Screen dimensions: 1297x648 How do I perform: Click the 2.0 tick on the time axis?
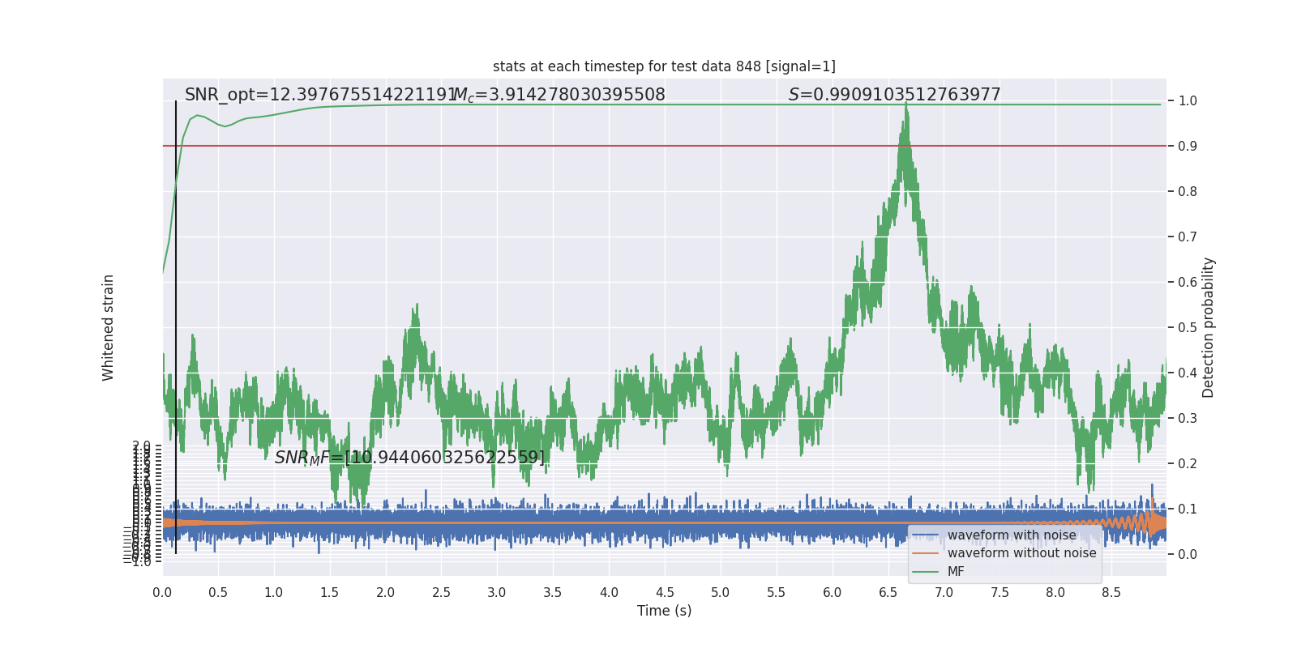click(x=386, y=593)
